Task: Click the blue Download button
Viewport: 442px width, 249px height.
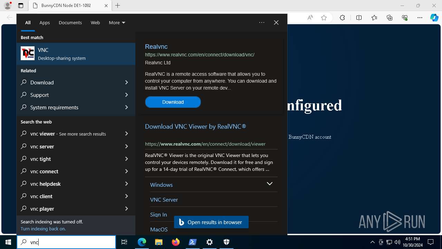Action: point(173,102)
